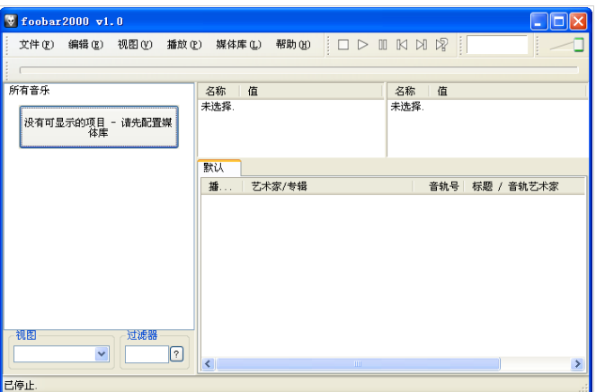Click the 已停止. status bar text

21,386
